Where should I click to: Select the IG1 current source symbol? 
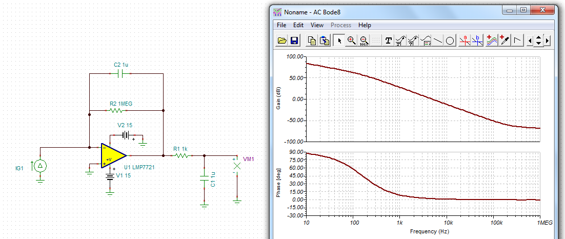coord(41,166)
